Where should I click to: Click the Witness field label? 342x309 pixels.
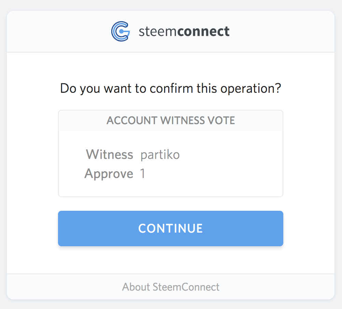[109, 154]
